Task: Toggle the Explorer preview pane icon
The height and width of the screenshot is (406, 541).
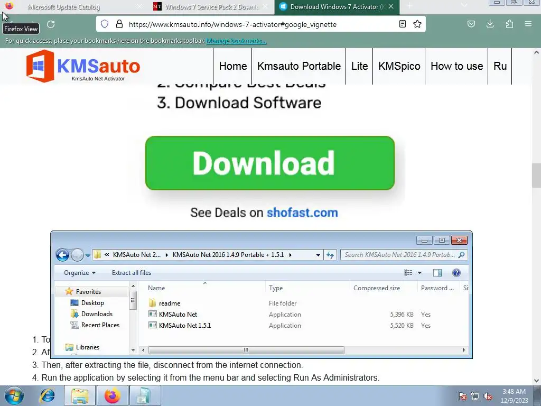Action: point(437,273)
